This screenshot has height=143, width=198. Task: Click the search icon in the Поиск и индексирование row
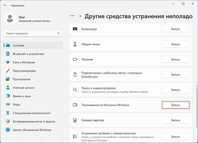click(x=75, y=90)
